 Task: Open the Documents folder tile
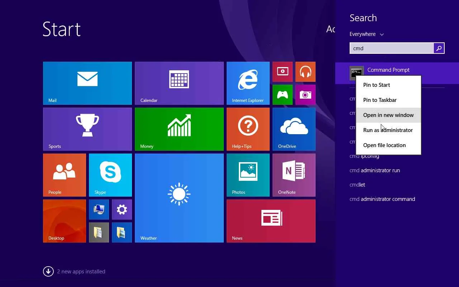coord(99,232)
